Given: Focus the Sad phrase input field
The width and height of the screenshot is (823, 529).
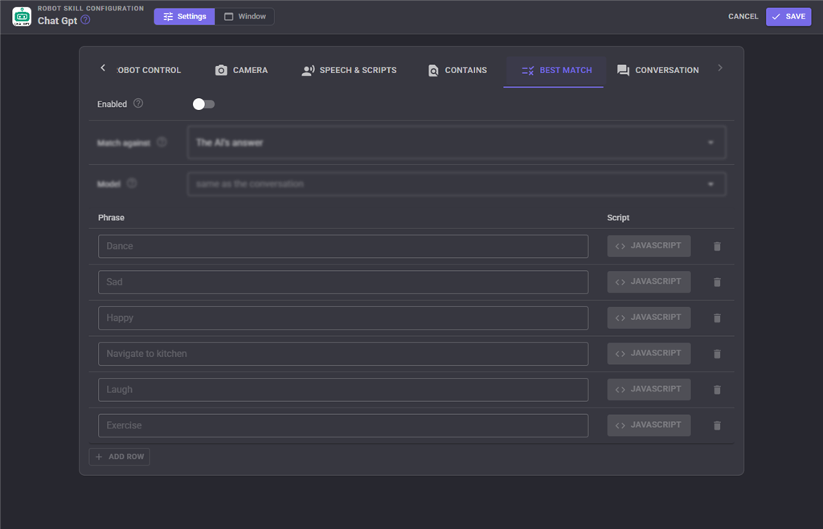Looking at the screenshot, I should point(343,282).
